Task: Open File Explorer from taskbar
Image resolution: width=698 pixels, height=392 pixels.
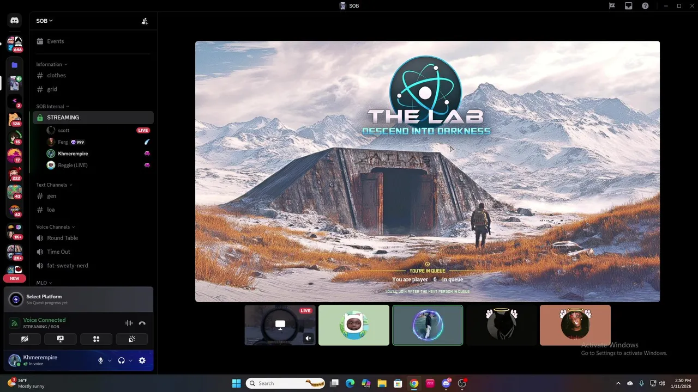Action: [382, 383]
